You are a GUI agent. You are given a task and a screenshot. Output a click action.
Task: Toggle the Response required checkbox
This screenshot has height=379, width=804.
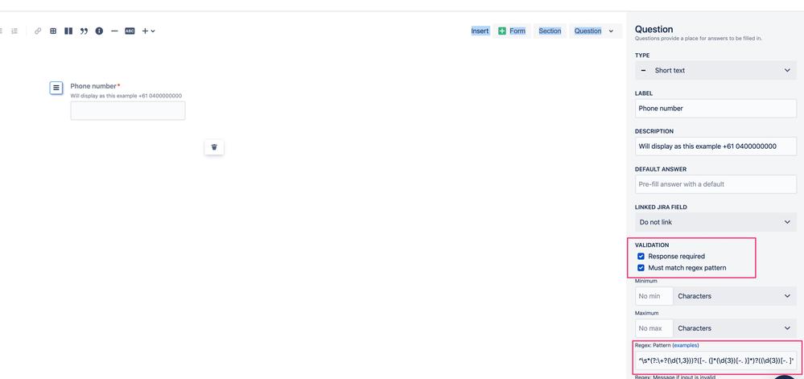pyautogui.click(x=641, y=256)
